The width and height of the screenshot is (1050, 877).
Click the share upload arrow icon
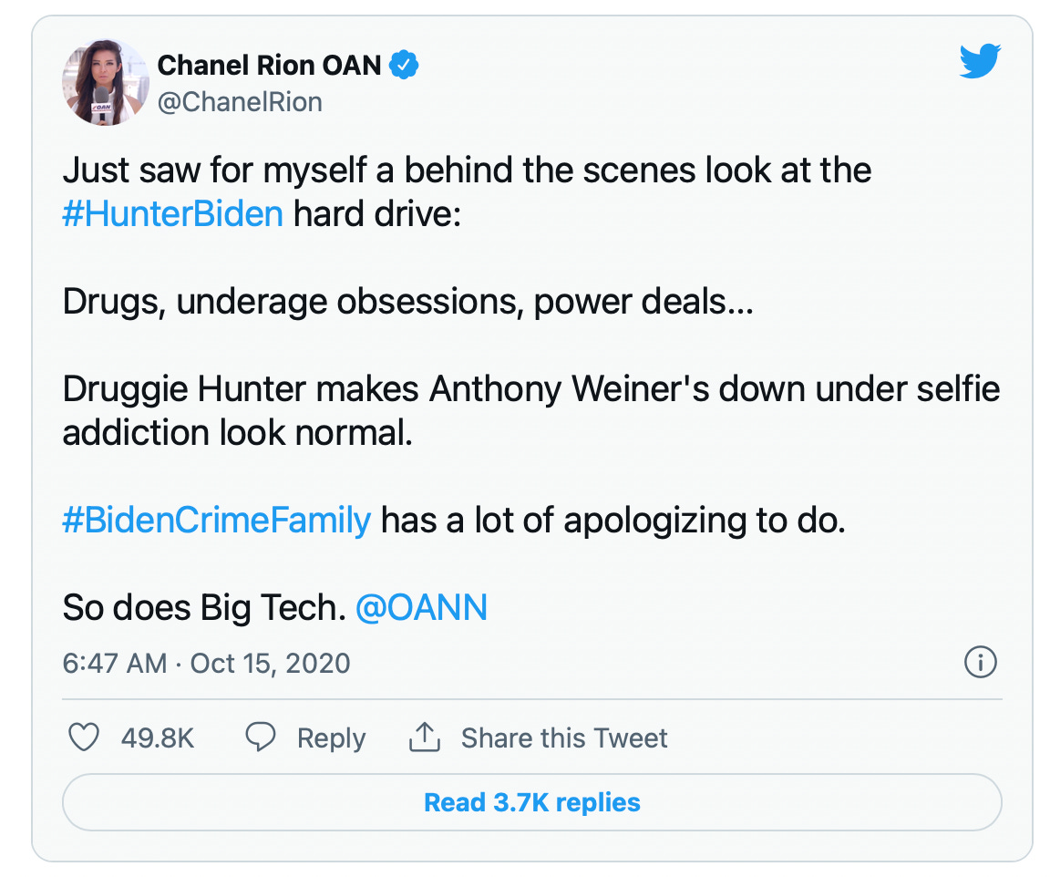(425, 738)
